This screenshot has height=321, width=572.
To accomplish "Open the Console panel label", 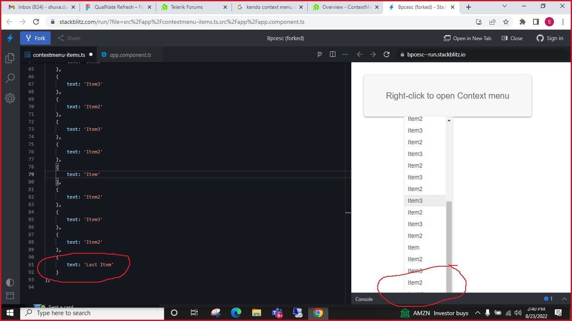I will (x=364, y=299).
